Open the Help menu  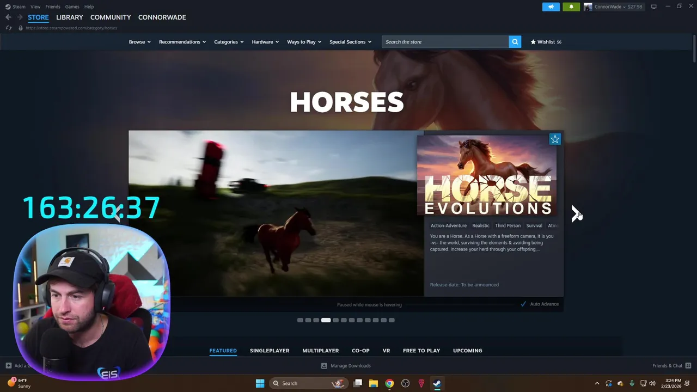(x=89, y=7)
